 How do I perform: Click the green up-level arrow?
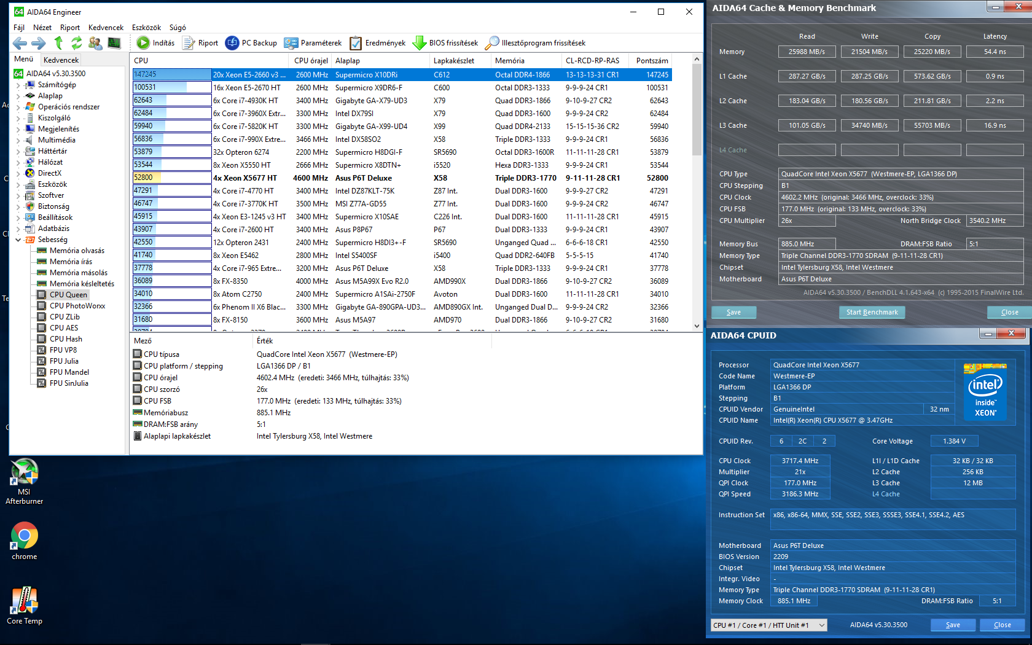pyautogui.click(x=58, y=43)
